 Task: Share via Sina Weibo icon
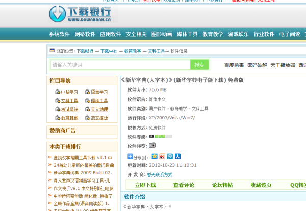pyautogui.click(x=162, y=156)
